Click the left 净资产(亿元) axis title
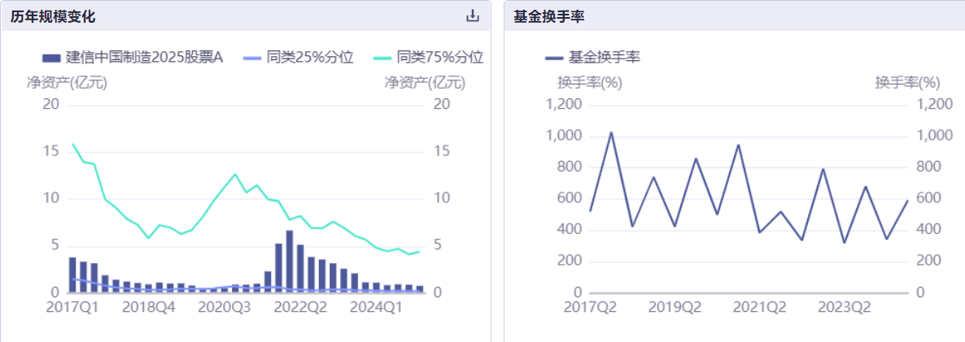The image size is (965, 342). click(67, 82)
